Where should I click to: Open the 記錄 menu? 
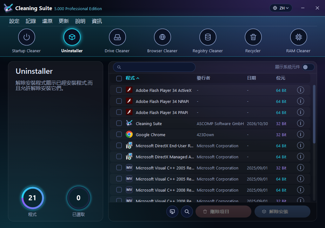pos(31,21)
